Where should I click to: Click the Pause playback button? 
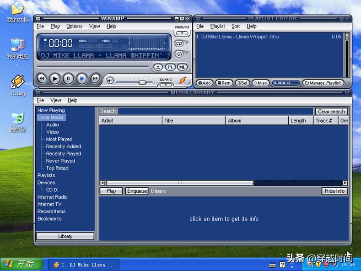tap(68, 79)
